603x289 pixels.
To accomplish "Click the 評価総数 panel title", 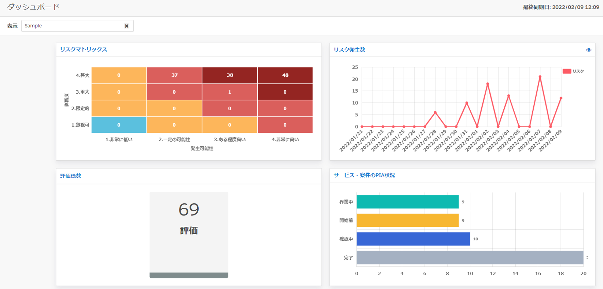I will point(70,176).
